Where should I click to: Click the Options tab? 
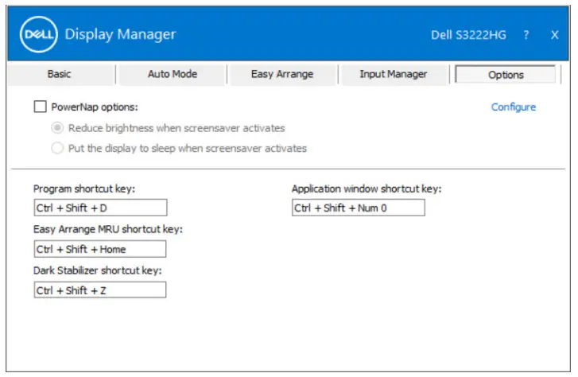[506, 75]
